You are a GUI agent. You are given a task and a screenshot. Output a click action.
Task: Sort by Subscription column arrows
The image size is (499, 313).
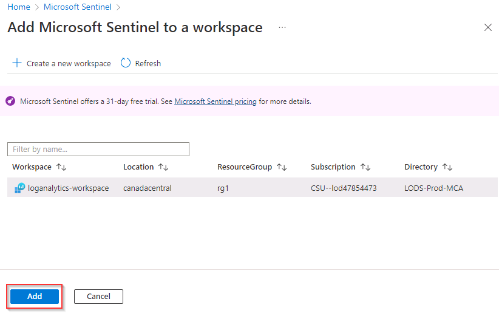pyautogui.click(x=365, y=167)
